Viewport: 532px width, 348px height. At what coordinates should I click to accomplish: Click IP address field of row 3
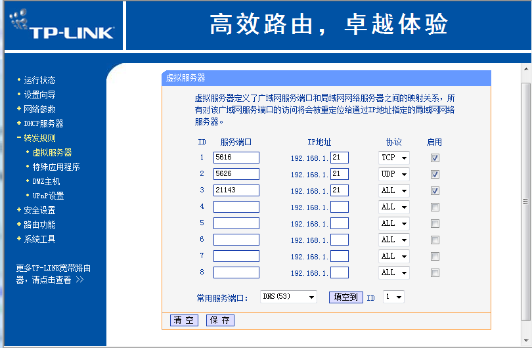pyautogui.click(x=340, y=190)
